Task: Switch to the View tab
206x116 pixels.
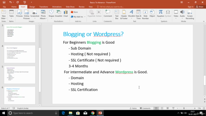Action: coord(91,7)
